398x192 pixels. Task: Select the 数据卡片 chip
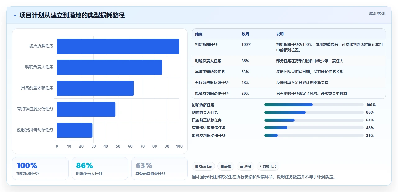(268, 166)
